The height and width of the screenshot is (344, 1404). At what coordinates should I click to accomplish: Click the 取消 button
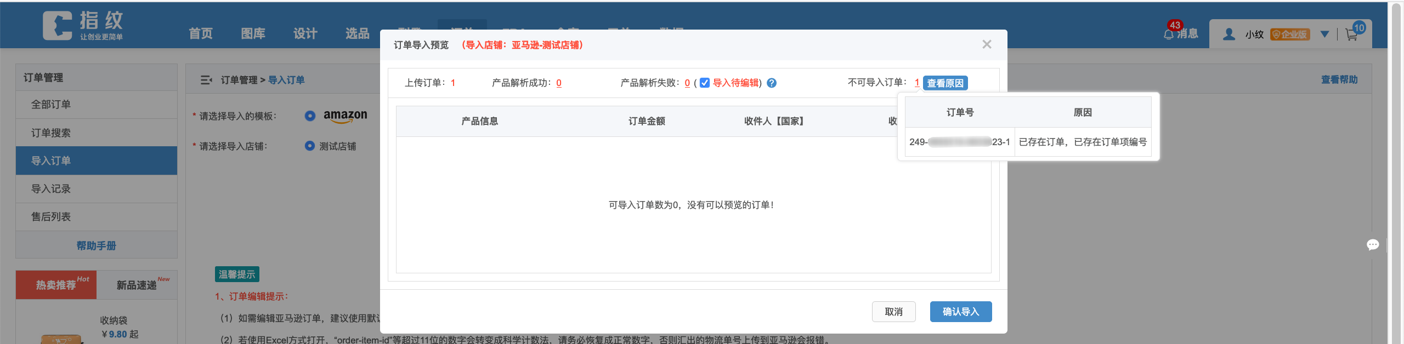(893, 312)
